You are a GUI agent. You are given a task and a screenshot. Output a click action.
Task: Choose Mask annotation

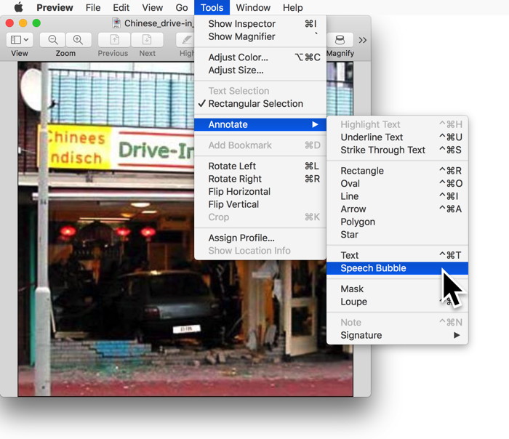(397, 289)
